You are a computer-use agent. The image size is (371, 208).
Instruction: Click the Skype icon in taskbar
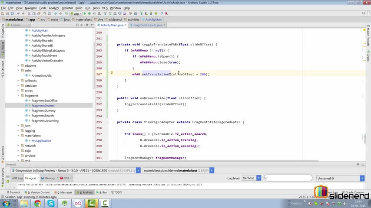pos(51,203)
